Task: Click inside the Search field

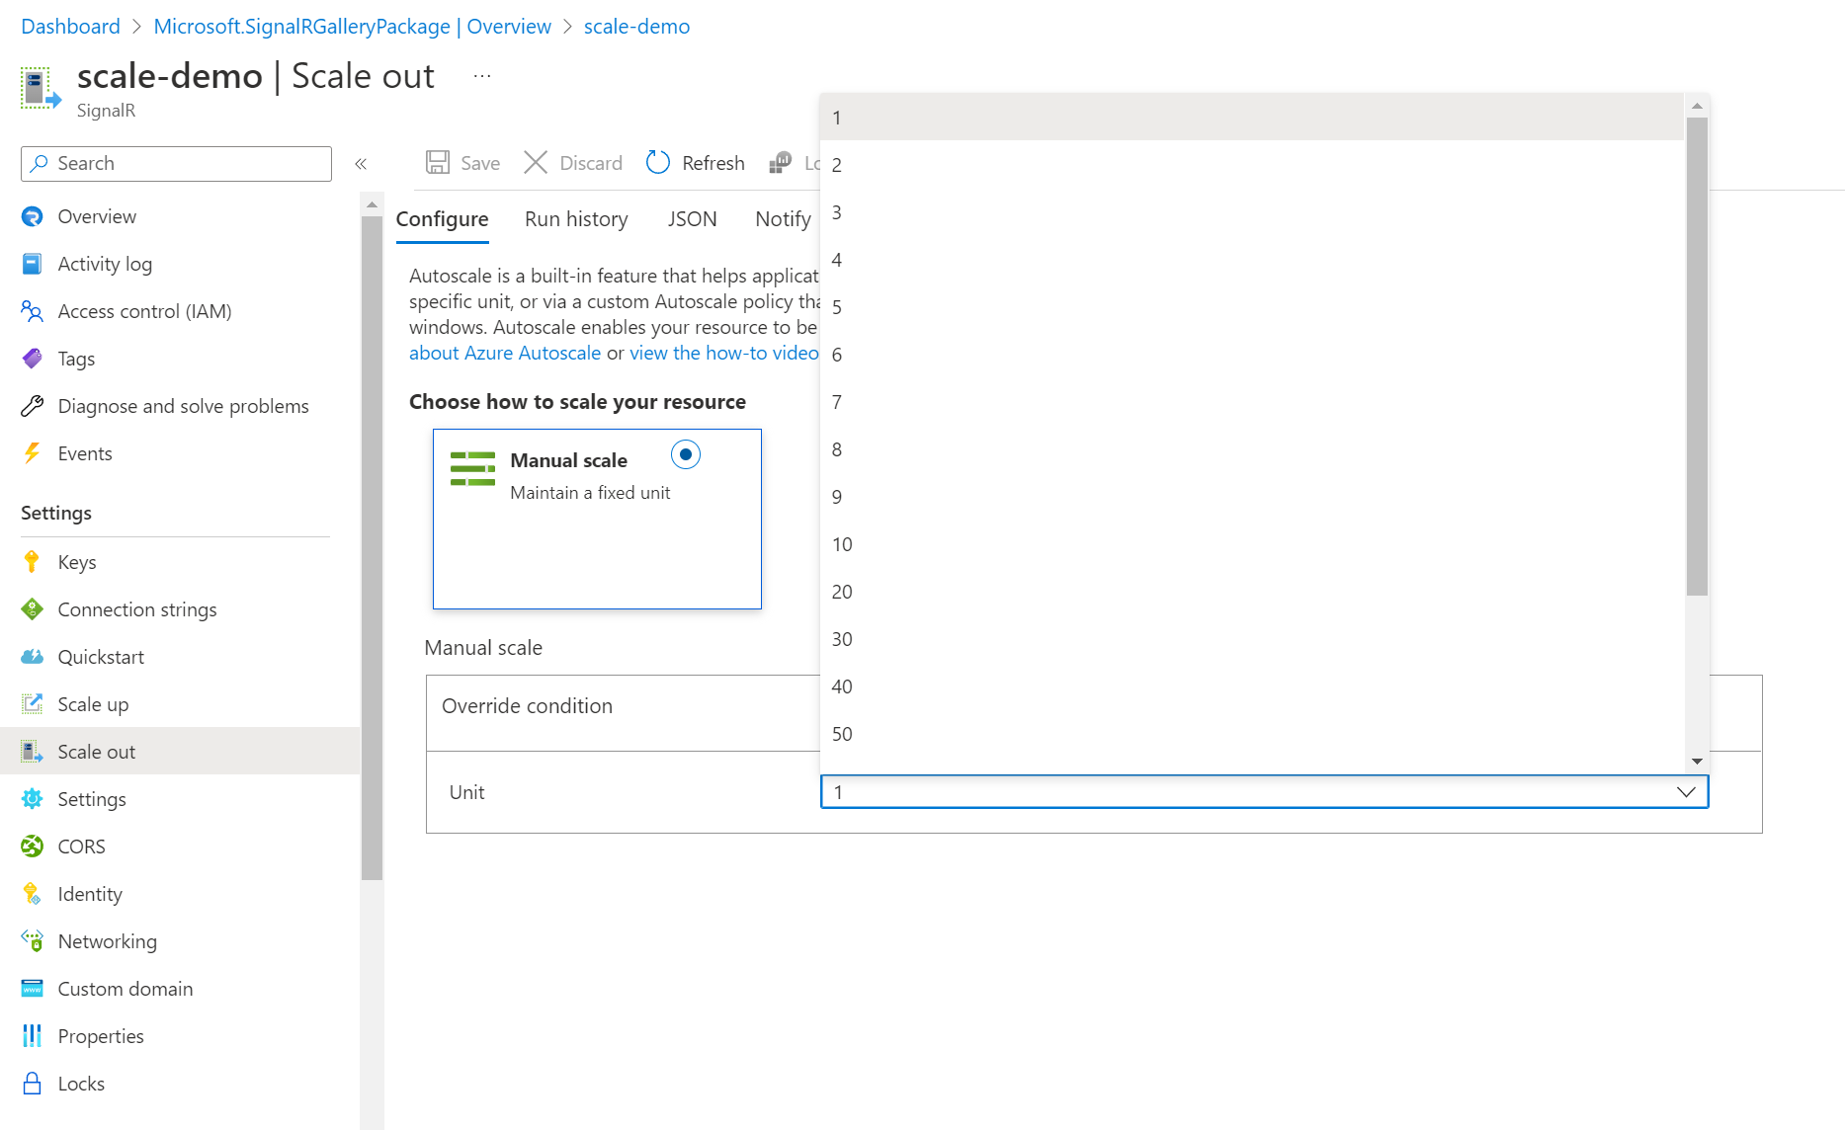Action: tap(175, 163)
